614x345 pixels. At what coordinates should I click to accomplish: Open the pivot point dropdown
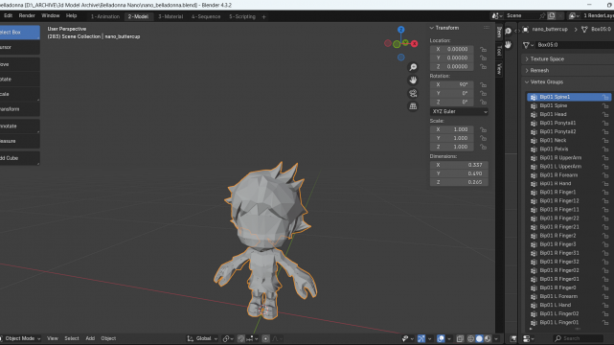click(x=228, y=338)
